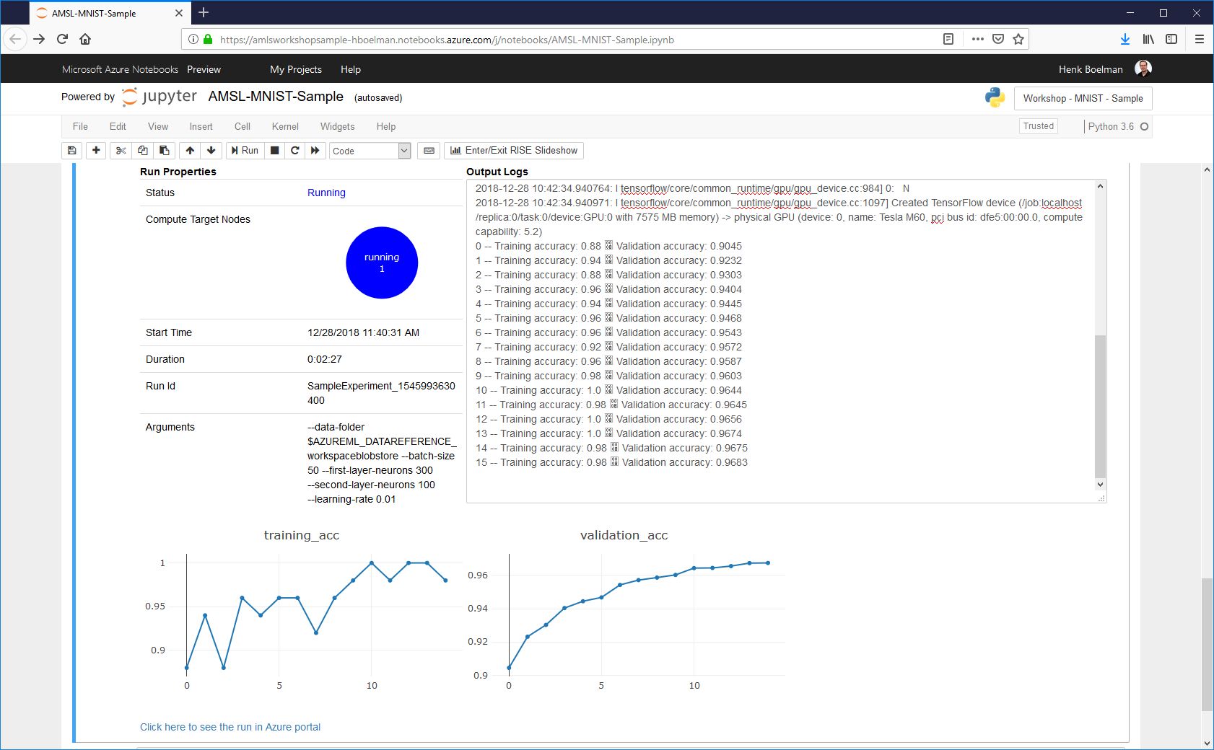Click Enter/Exit RISE Slideshow button
Viewport: 1214px width, 750px height.
click(x=514, y=151)
